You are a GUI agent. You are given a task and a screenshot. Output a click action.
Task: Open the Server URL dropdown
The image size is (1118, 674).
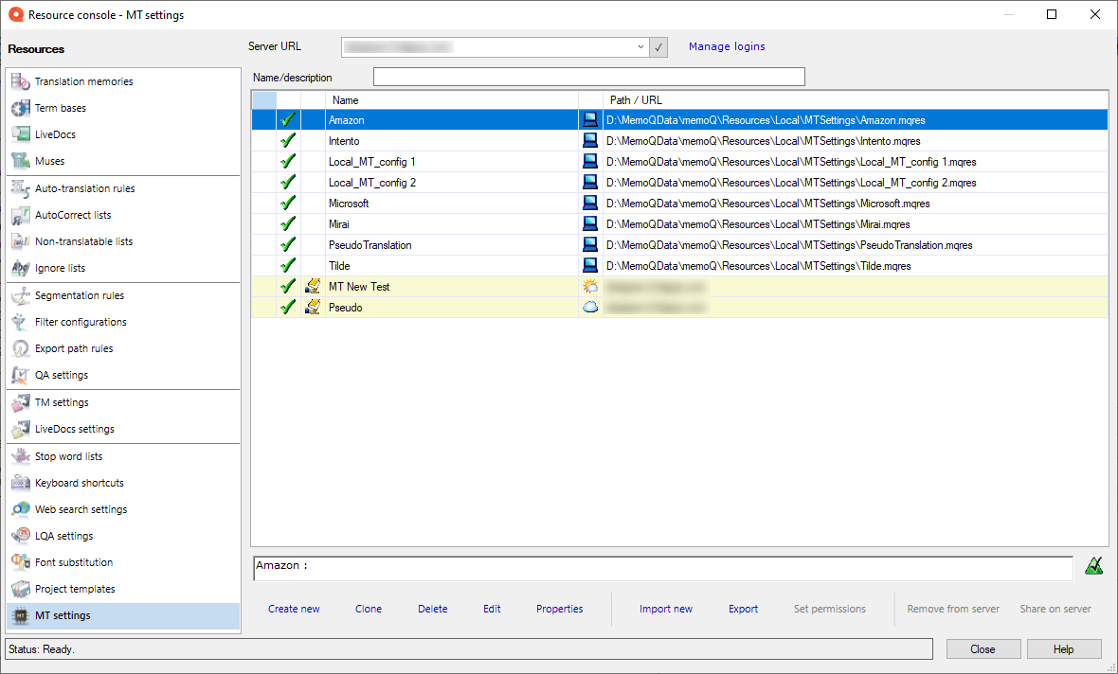point(642,46)
